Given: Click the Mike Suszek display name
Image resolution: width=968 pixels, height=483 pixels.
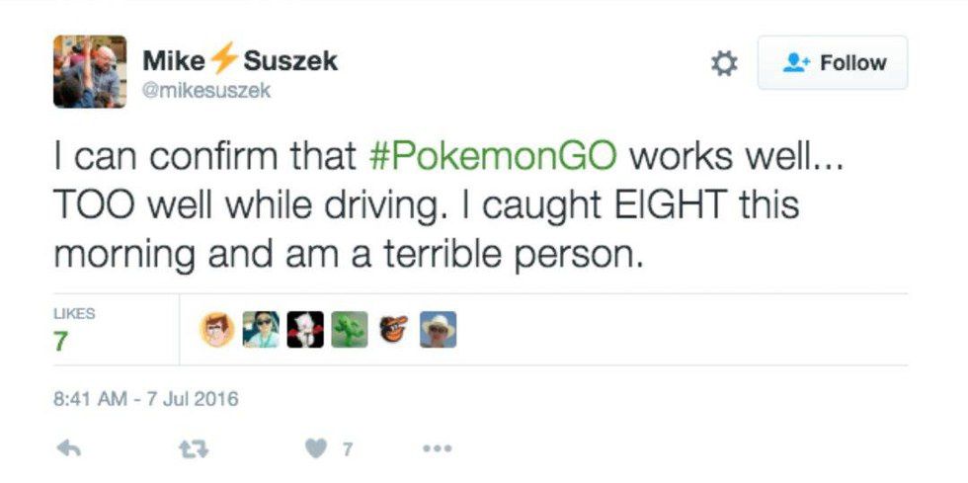Looking at the screenshot, I should tap(240, 60).
